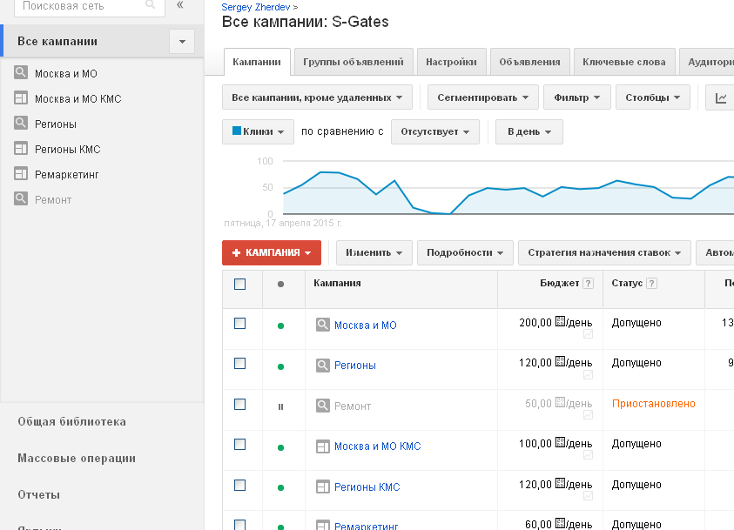Switch to the Группы объявлений tab
This screenshot has width=734, height=530.
click(x=354, y=62)
